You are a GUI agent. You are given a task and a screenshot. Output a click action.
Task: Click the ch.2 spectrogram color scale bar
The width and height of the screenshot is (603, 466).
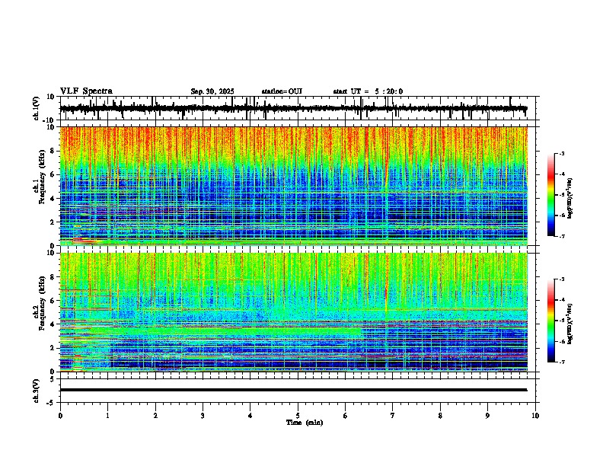point(550,321)
